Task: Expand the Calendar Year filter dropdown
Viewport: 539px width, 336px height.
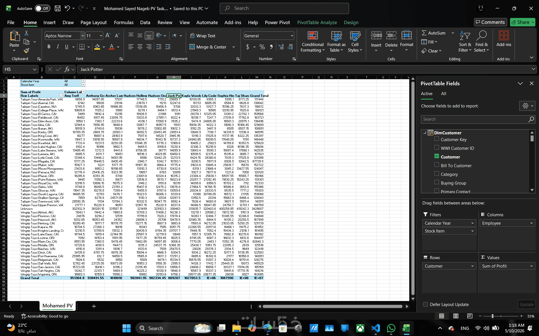Action: [x=472, y=223]
